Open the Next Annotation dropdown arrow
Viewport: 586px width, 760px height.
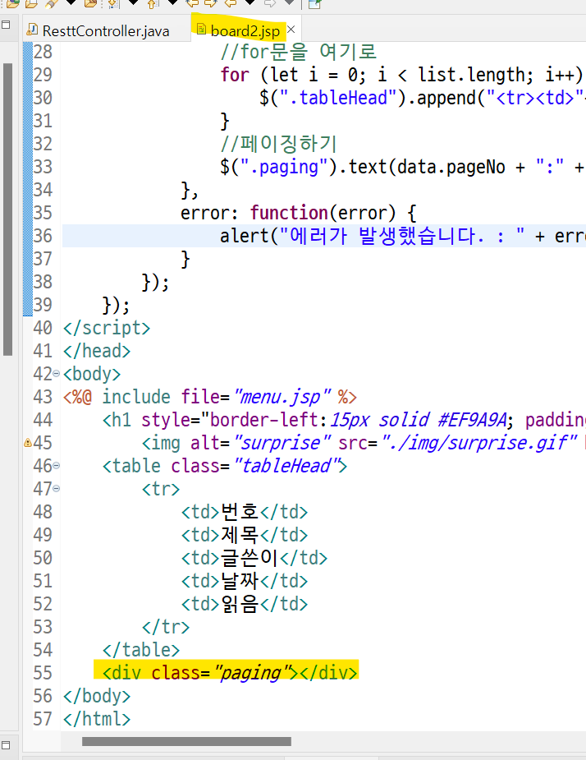coord(134,3)
